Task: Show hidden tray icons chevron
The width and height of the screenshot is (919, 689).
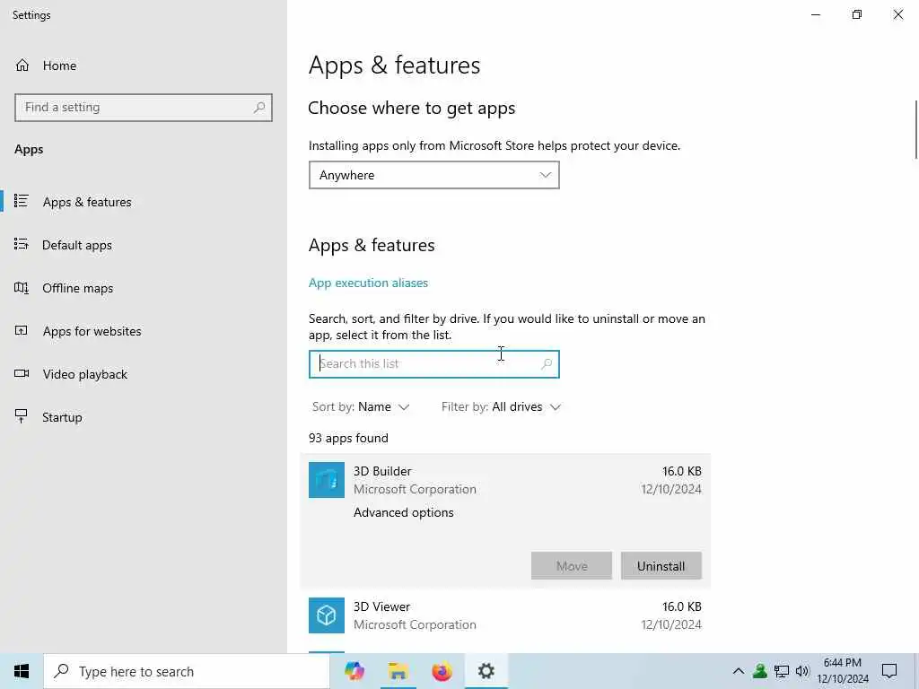Action: point(739,671)
